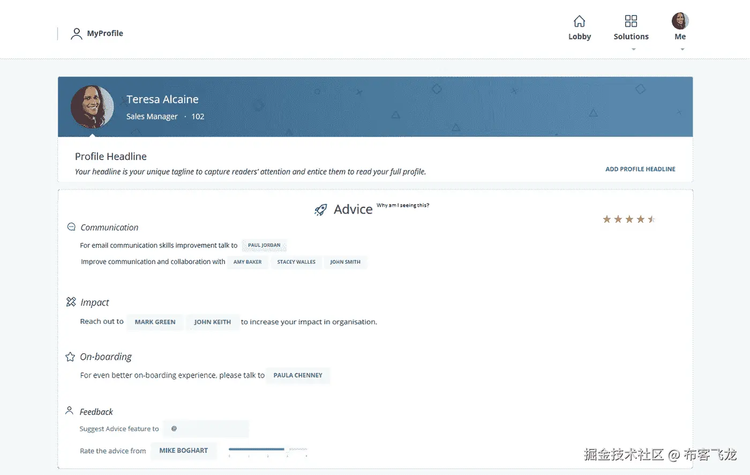The height and width of the screenshot is (475, 750).
Task: Select the Paula Chenney tag
Action: (x=298, y=375)
